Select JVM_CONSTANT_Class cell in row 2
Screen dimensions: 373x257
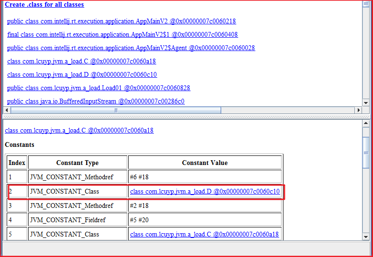click(x=78, y=191)
